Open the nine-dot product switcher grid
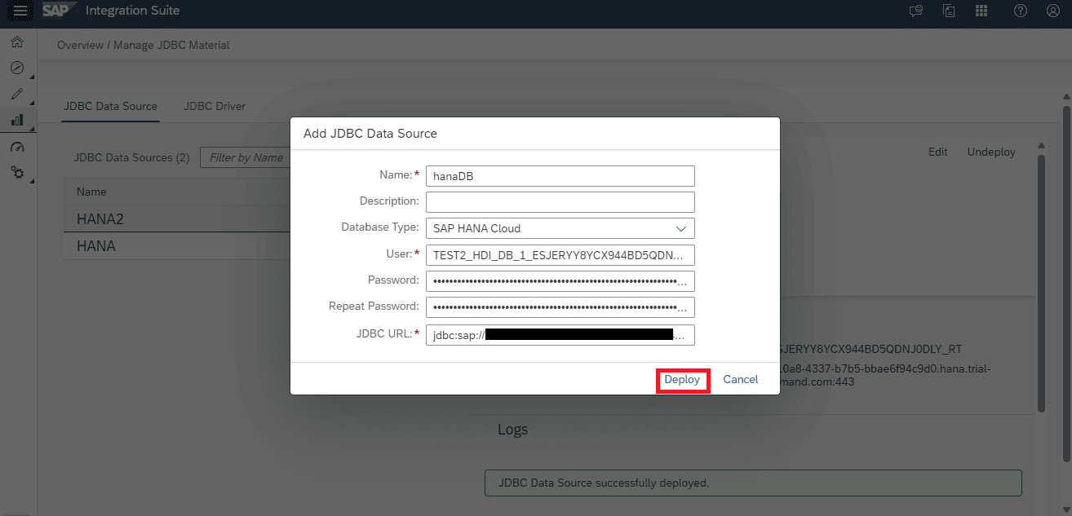Image resolution: width=1072 pixels, height=516 pixels. [x=981, y=11]
